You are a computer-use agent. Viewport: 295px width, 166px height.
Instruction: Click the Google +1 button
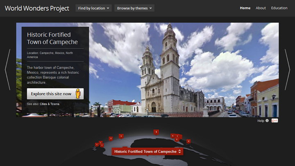275,121
